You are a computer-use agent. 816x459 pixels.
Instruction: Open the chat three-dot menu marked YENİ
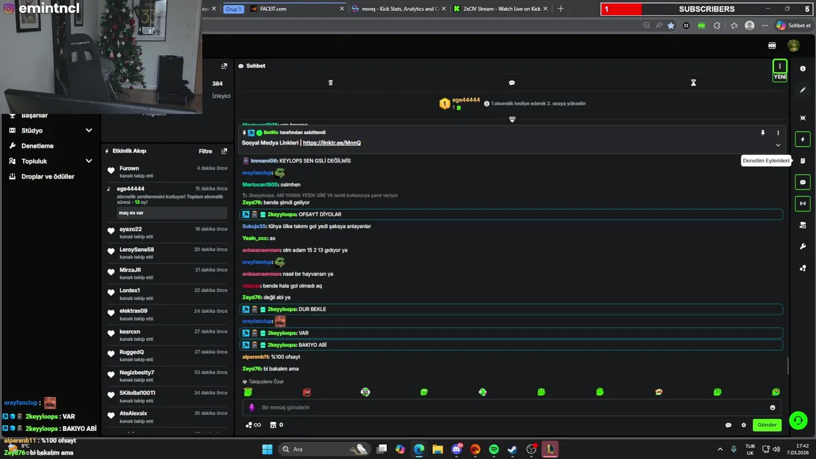tap(779, 66)
